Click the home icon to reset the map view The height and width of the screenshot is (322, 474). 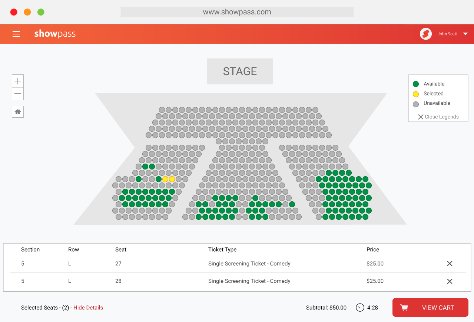[x=17, y=111]
